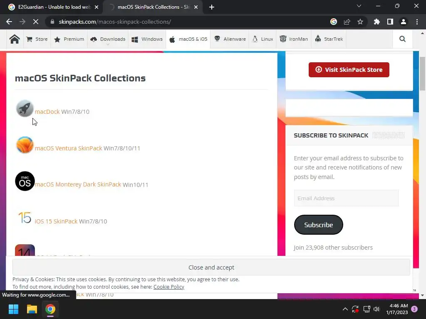Click the macDock rocket icon
This screenshot has height=319, width=426.
[x=25, y=108]
